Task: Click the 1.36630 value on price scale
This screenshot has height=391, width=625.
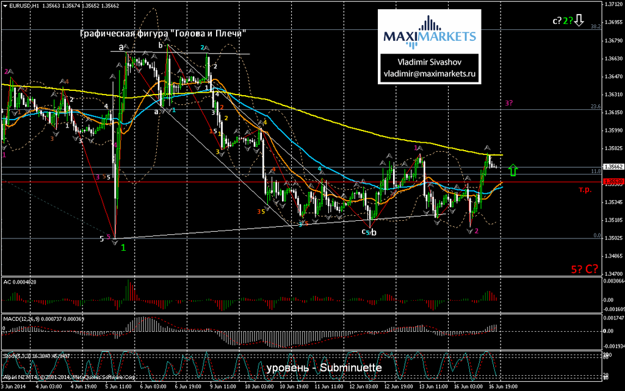Action: tap(614, 59)
